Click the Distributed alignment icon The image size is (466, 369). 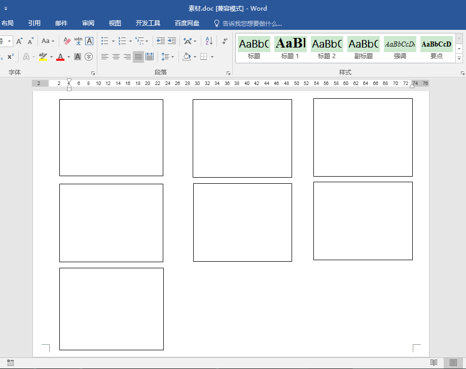(x=150, y=57)
